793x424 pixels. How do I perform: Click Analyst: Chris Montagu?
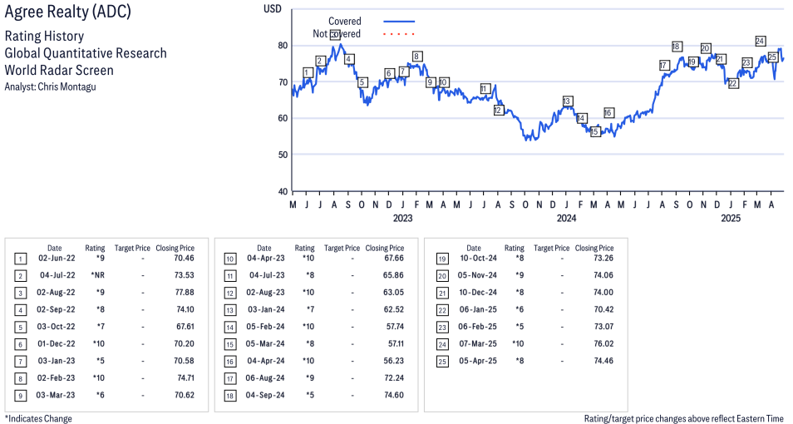tap(50, 86)
